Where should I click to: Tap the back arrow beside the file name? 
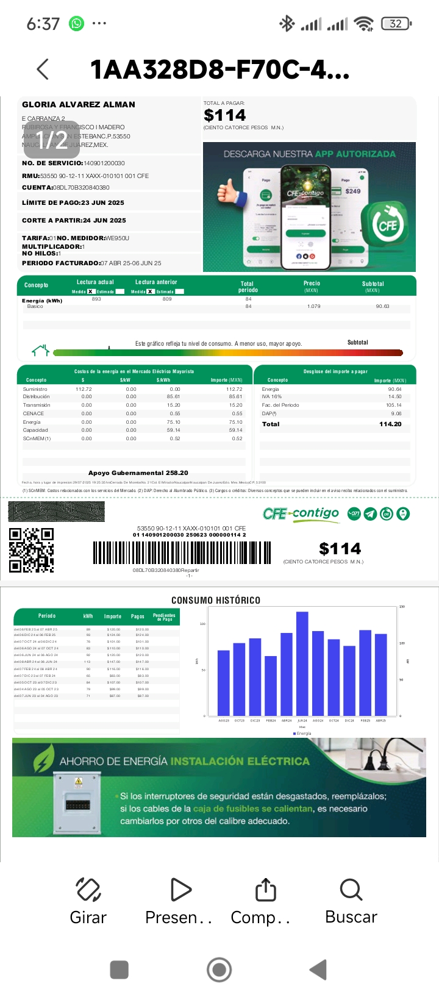43,70
